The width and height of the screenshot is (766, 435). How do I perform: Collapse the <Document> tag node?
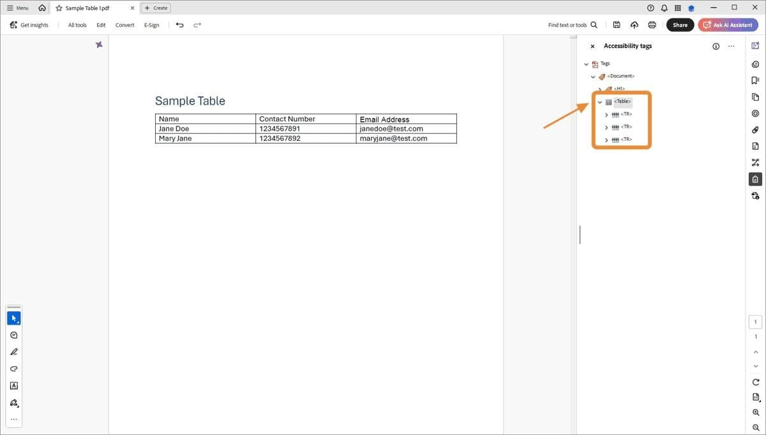(x=592, y=76)
